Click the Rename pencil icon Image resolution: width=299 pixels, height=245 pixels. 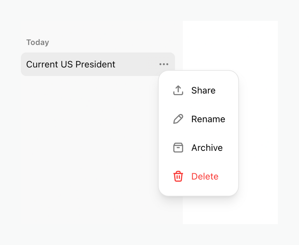point(178,119)
